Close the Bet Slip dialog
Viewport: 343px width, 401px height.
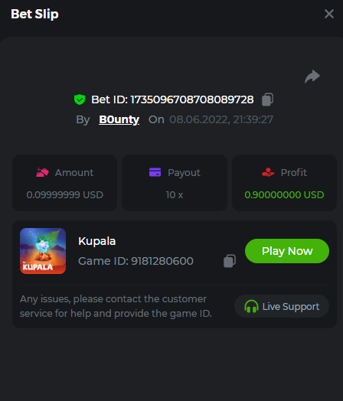point(329,14)
